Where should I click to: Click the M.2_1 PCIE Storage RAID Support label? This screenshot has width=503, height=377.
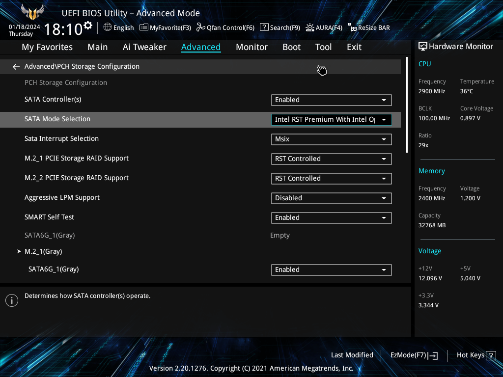(76, 159)
